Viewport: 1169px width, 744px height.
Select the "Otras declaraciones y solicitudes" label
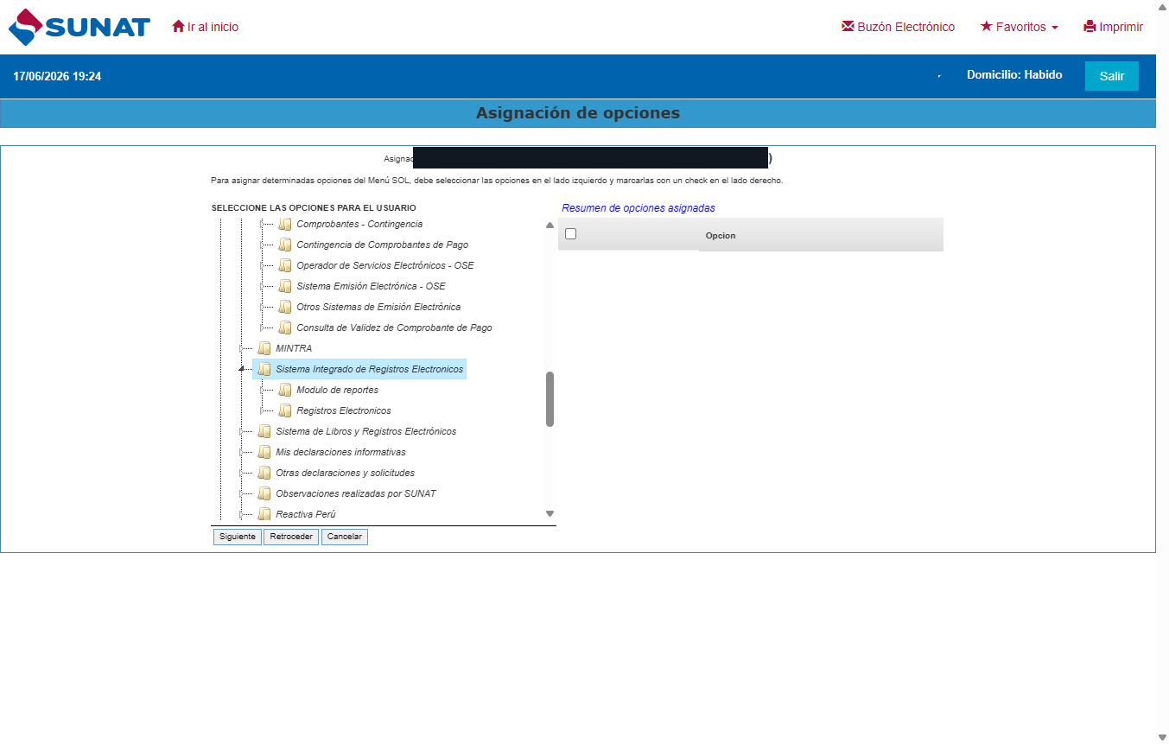pos(346,473)
